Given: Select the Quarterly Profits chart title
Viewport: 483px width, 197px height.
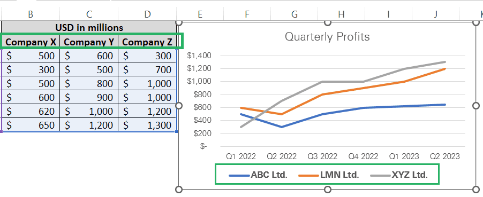Looking at the screenshot, I should [x=327, y=37].
